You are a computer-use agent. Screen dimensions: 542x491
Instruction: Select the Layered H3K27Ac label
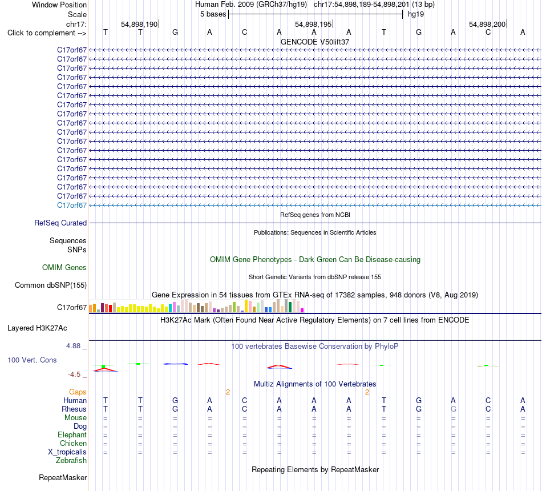coord(37,328)
